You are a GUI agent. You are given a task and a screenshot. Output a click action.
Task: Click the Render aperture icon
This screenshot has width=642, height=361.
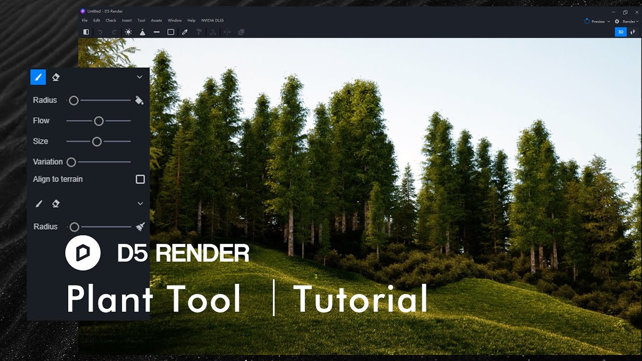[x=617, y=22]
